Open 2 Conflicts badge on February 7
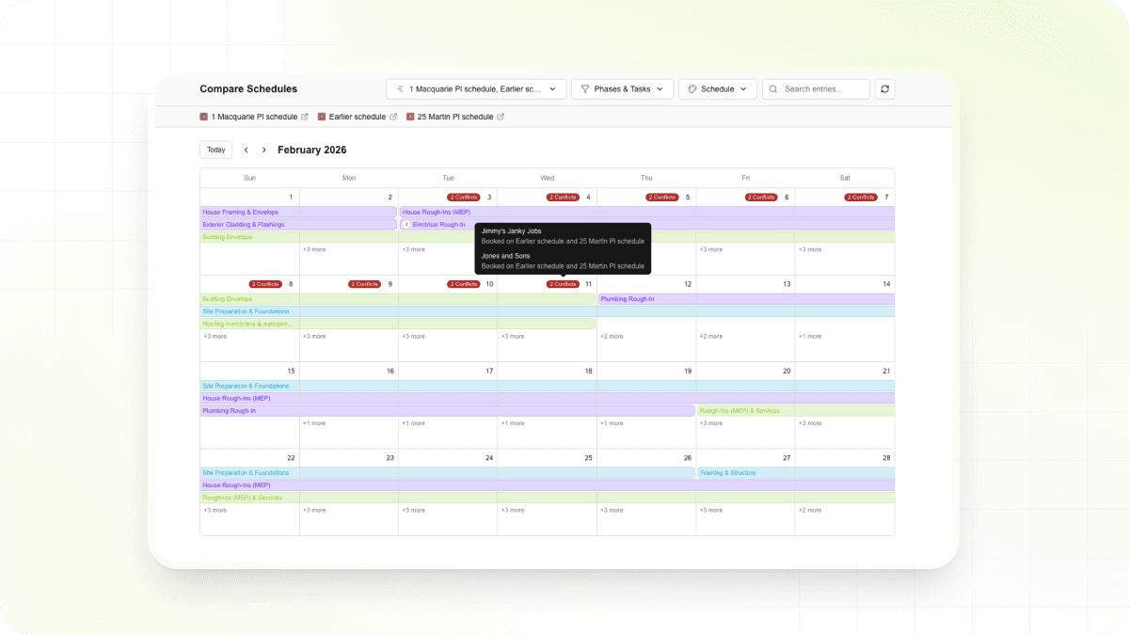This screenshot has height=635, width=1129. 860,198
